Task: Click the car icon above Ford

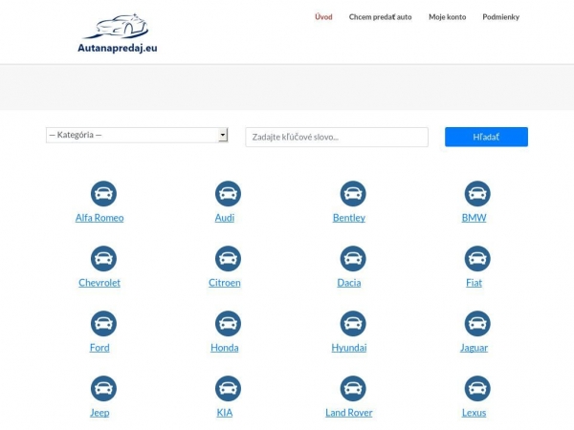Action: (x=103, y=324)
